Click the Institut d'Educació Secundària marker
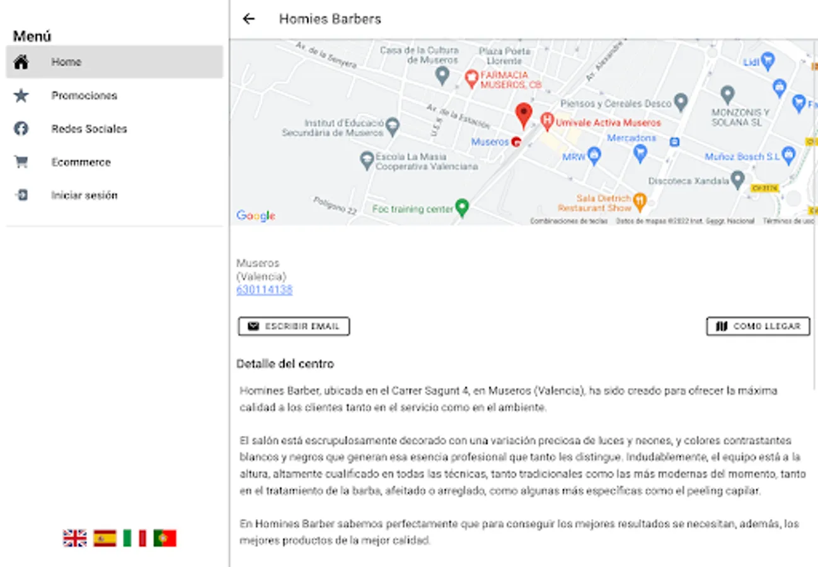Viewport: 818px width, 567px height. [393, 126]
